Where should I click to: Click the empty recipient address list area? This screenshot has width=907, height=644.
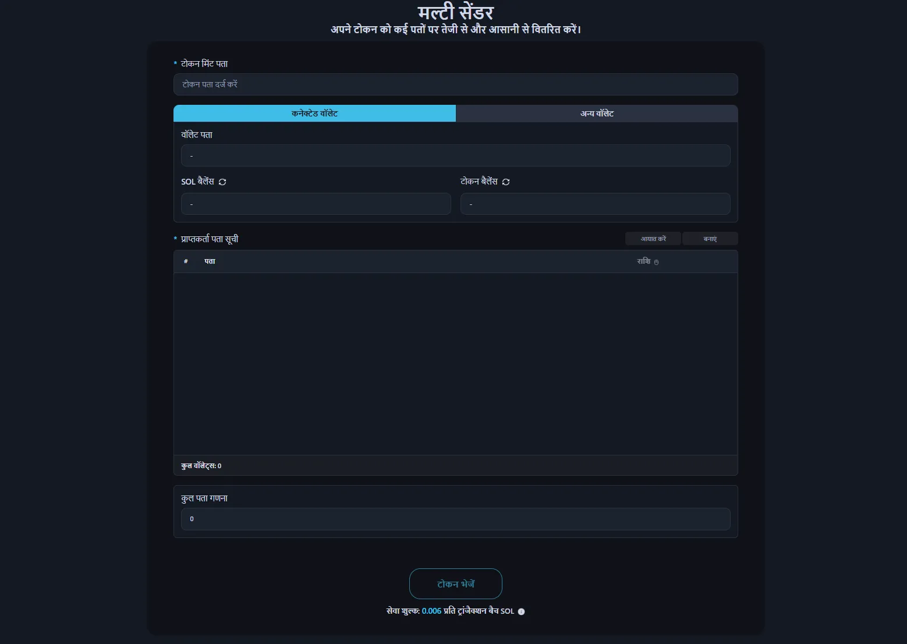pos(455,364)
